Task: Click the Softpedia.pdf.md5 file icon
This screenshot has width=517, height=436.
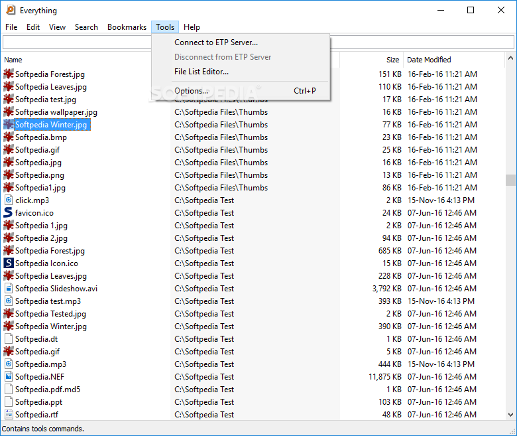Action: (x=9, y=389)
